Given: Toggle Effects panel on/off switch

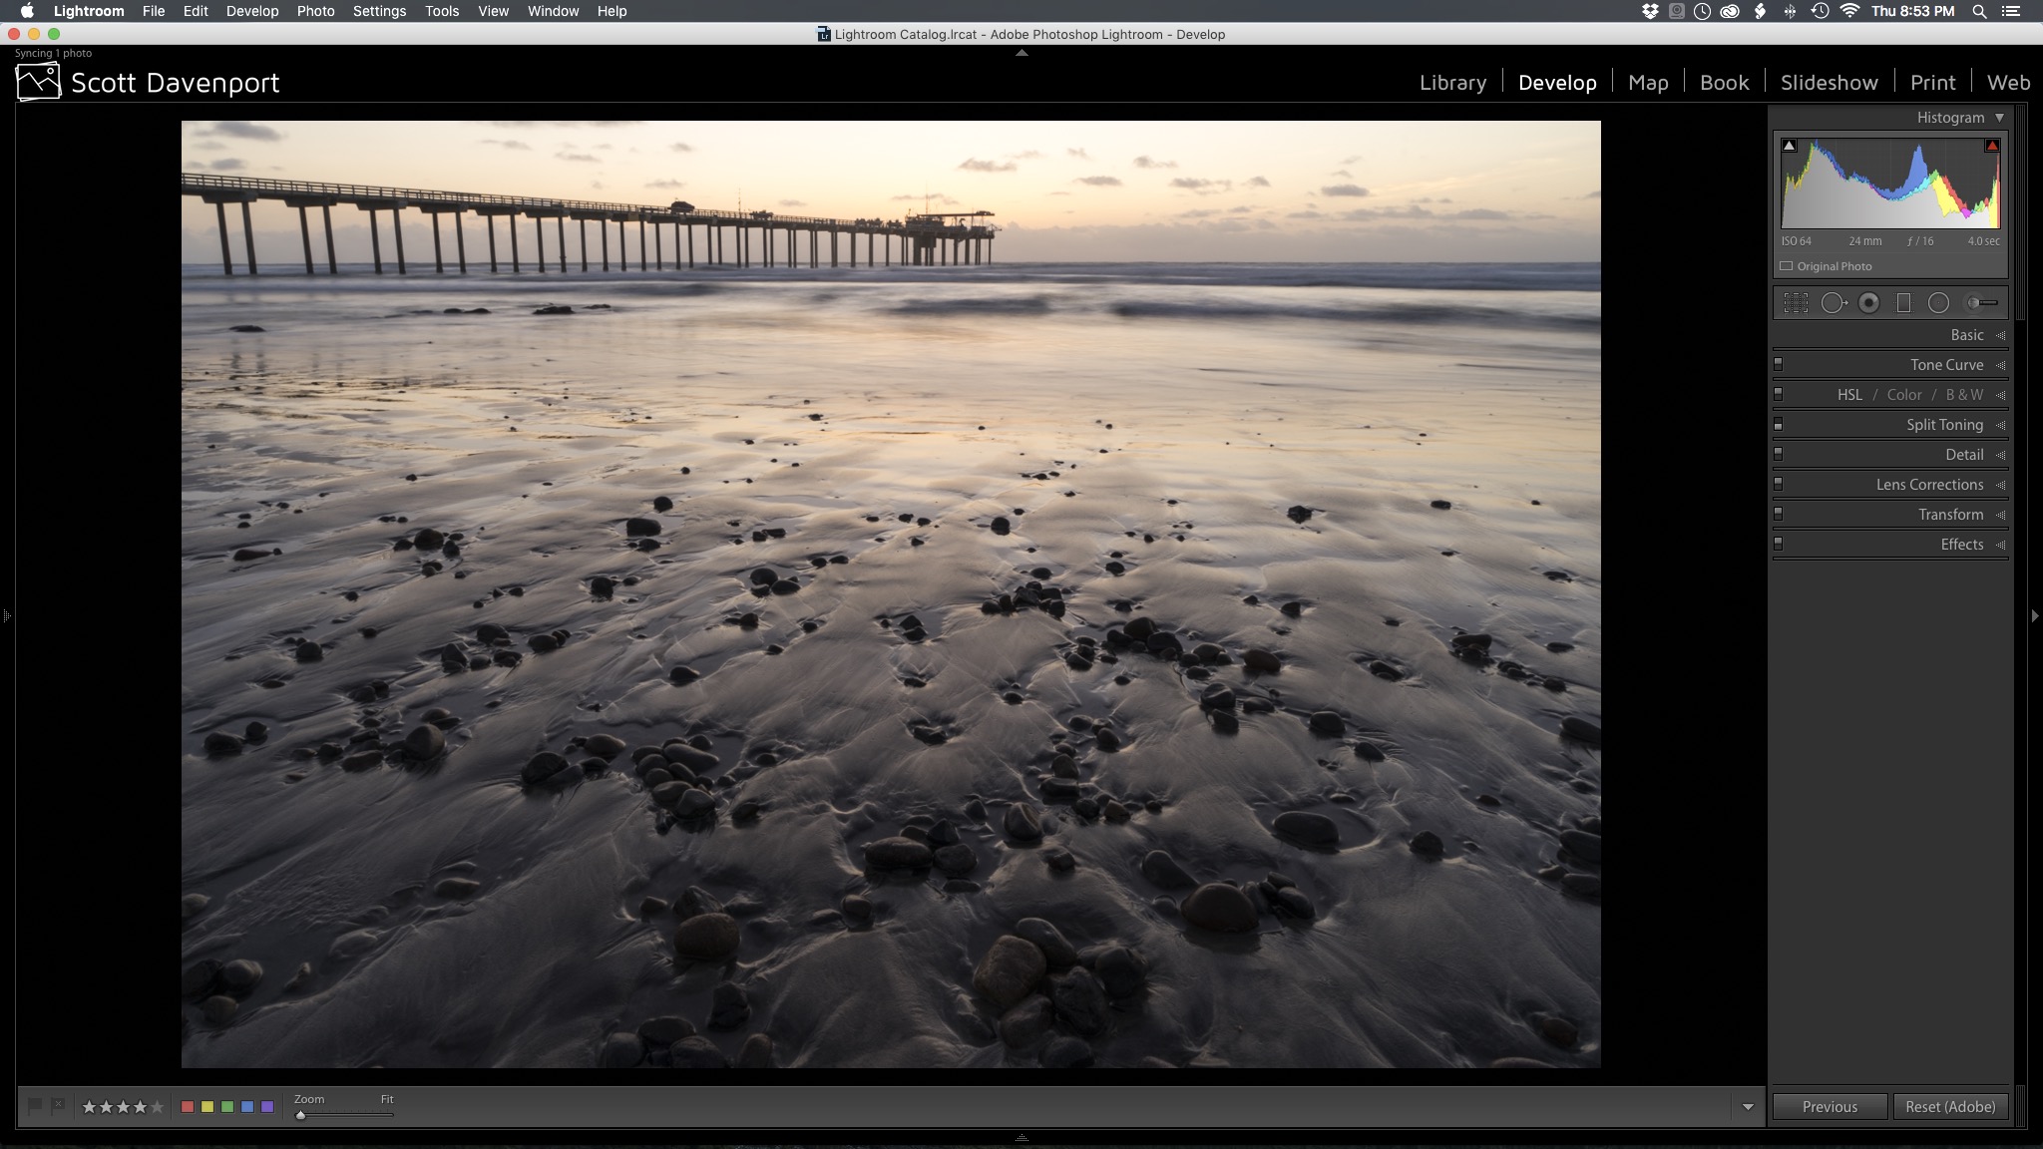Looking at the screenshot, I should tap(1778, 545).
